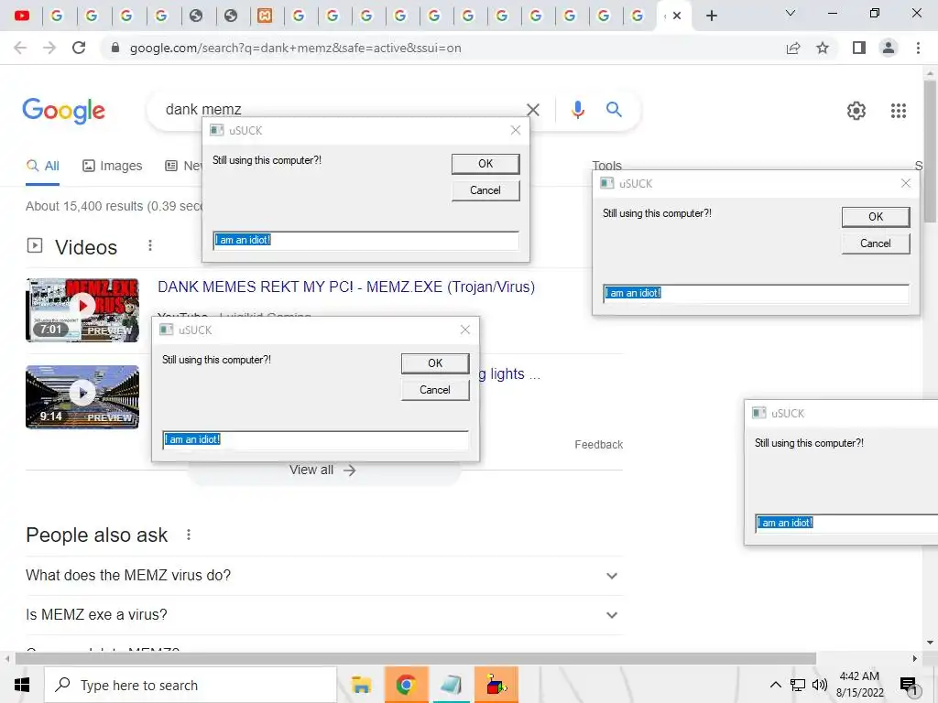Open a new Chrome tab
Image resolution: width=938 pixels, height=703 pixels.
tap(711, 16)
